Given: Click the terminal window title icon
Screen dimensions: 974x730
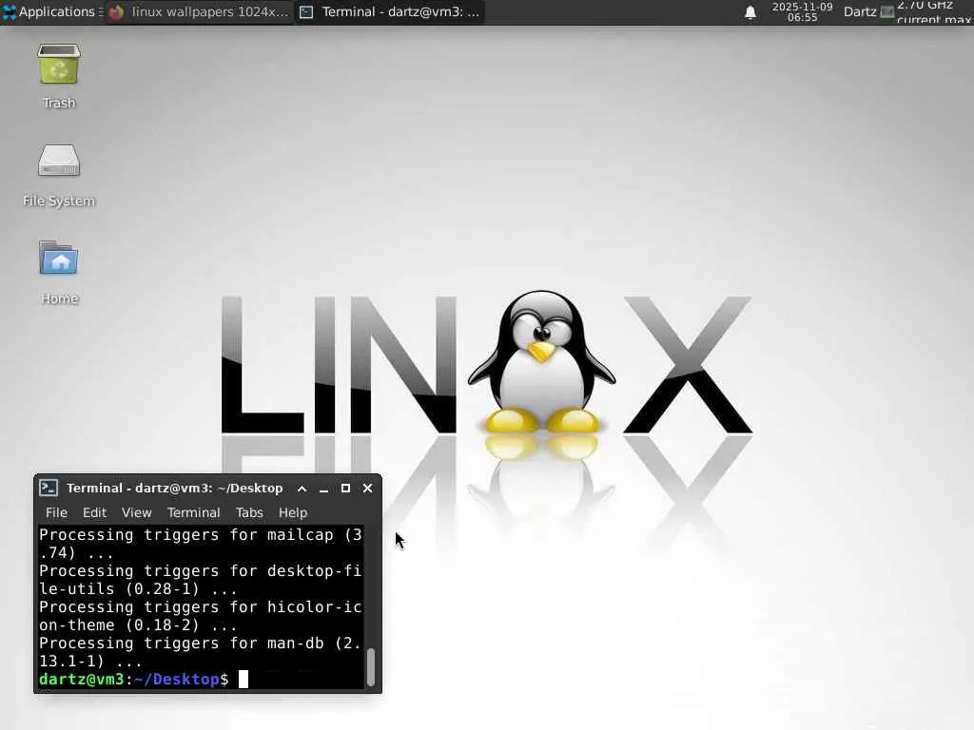Looking at the screenshot, I should pos(49,488).
